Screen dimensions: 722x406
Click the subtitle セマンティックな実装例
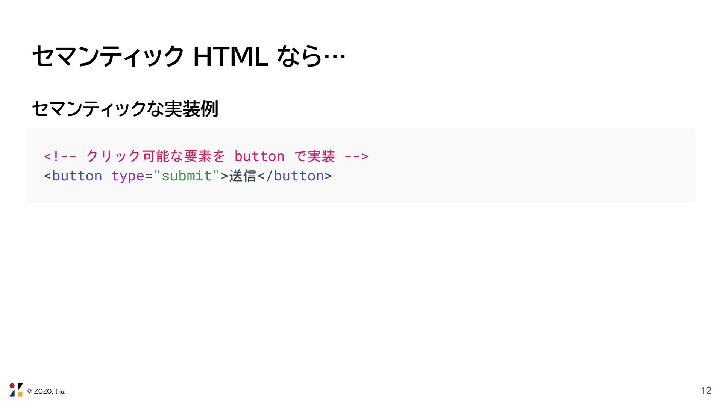tap(125, 109)
